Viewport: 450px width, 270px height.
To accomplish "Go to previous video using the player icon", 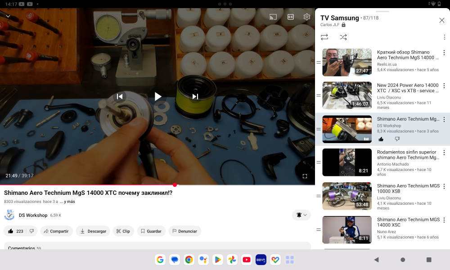I will coord(120,96).
